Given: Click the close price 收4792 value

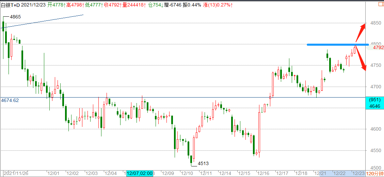Looking at the screenshot, I should (113, 5).
